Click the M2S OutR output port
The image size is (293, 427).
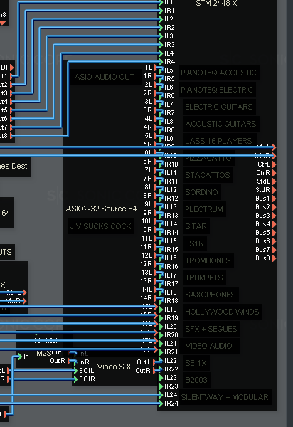[69, 361]
